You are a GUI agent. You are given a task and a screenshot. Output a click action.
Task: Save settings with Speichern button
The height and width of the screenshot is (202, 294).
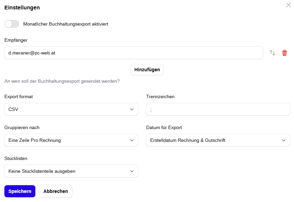[20, 191]
